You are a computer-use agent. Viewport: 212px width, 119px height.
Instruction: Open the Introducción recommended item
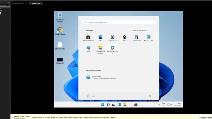[101, 77]
